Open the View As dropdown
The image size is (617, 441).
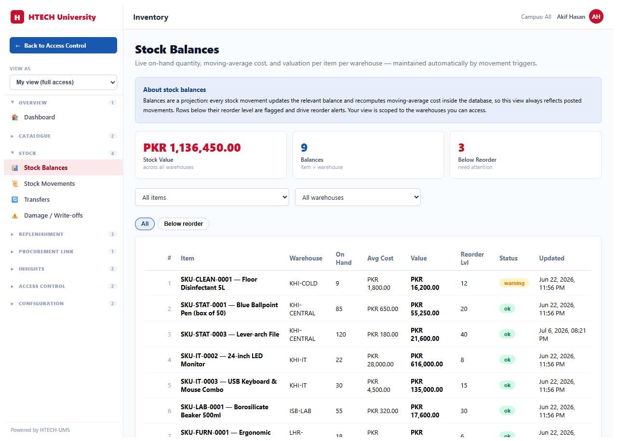63,82
